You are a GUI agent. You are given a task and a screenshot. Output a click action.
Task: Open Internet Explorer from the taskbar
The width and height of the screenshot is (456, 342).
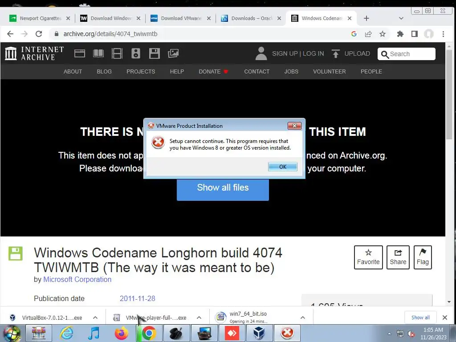(x=66, y=333)
